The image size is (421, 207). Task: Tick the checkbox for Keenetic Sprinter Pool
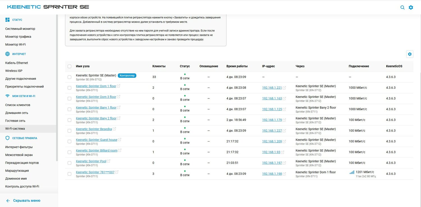[70, 163]
